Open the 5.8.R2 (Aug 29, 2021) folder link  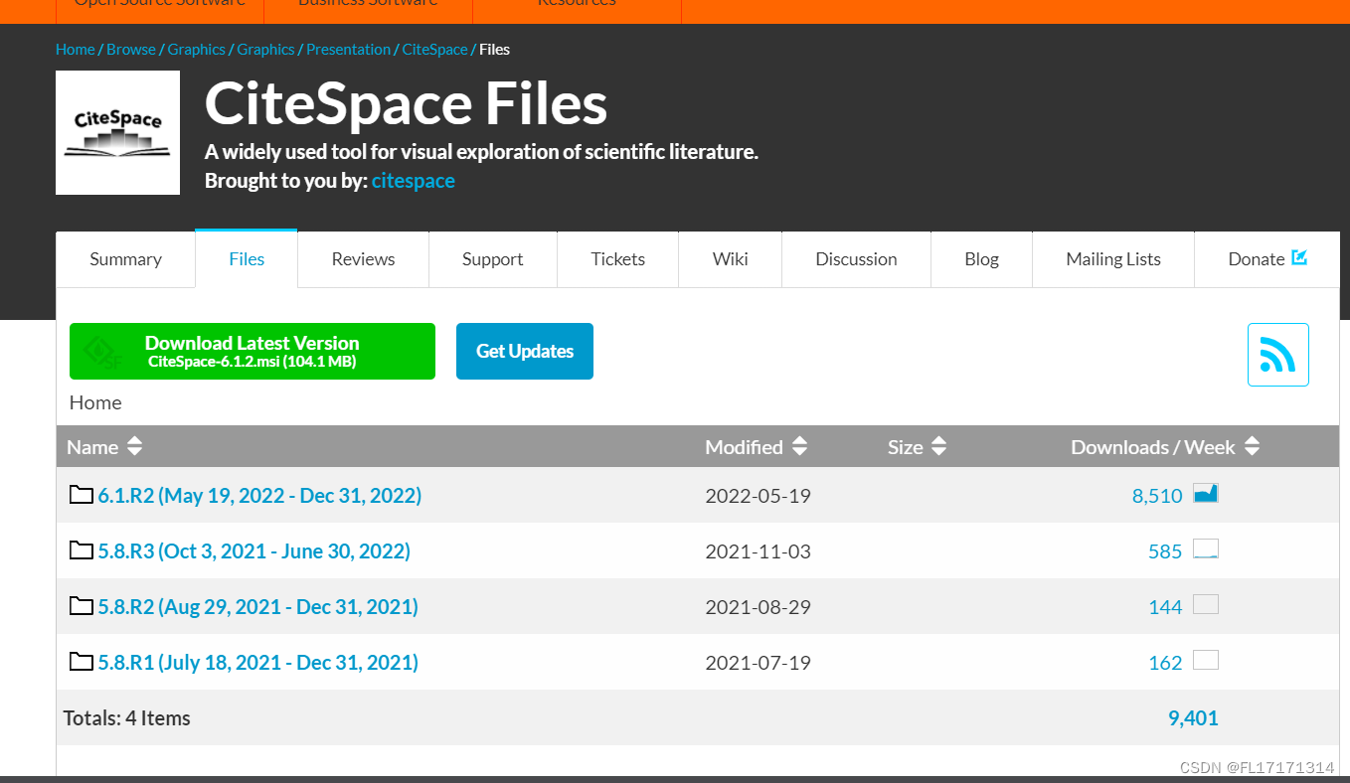click(x=257, y=606)
